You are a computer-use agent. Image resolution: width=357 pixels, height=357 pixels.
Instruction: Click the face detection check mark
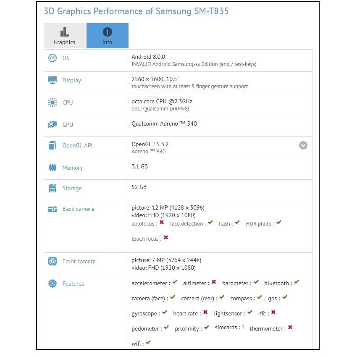coord(210,222)
